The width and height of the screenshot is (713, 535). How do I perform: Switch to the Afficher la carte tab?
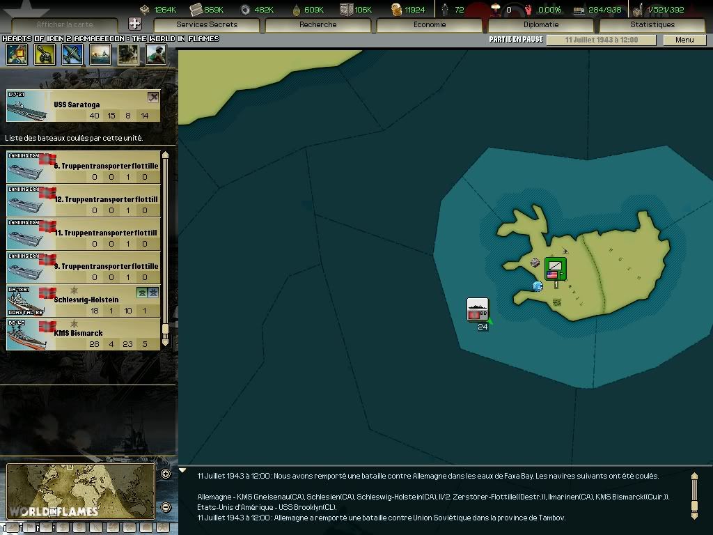point(65,24)
